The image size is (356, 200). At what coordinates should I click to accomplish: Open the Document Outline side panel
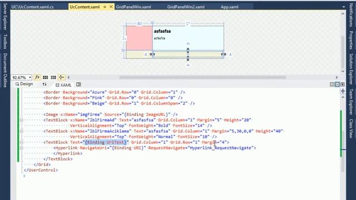coord(5,70)
